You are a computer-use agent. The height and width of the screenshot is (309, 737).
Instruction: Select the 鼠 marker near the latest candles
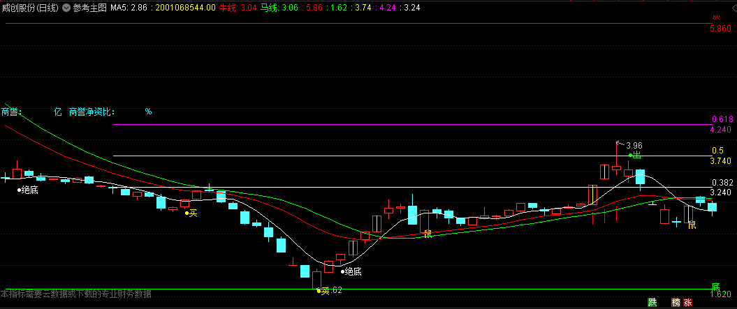[x=692, y=225]
